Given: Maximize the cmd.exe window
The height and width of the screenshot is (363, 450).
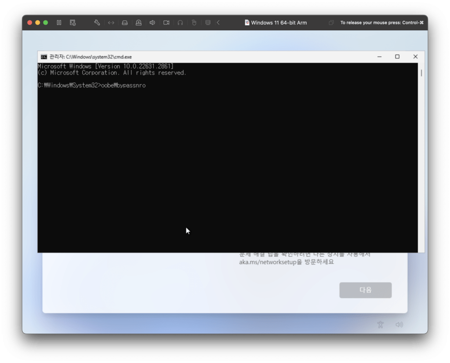Looking at the screenshot, I should click(397, 57).
